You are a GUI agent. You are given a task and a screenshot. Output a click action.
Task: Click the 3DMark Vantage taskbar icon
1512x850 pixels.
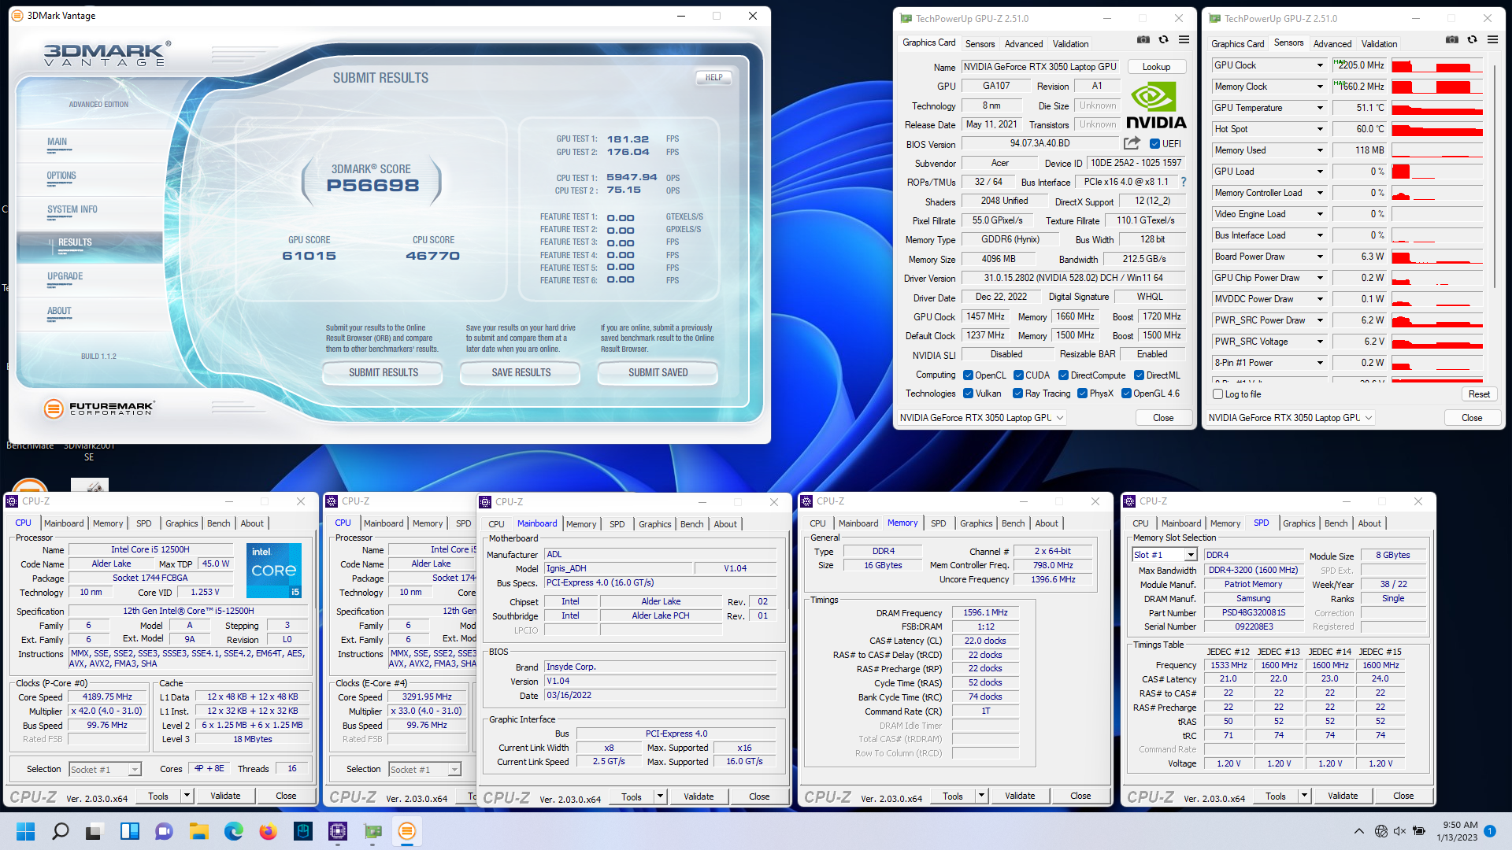[x=407, y=831]
